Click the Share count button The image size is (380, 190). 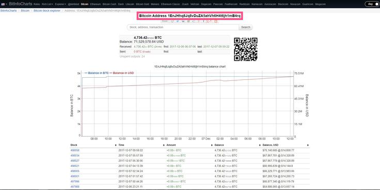point(165,21)
